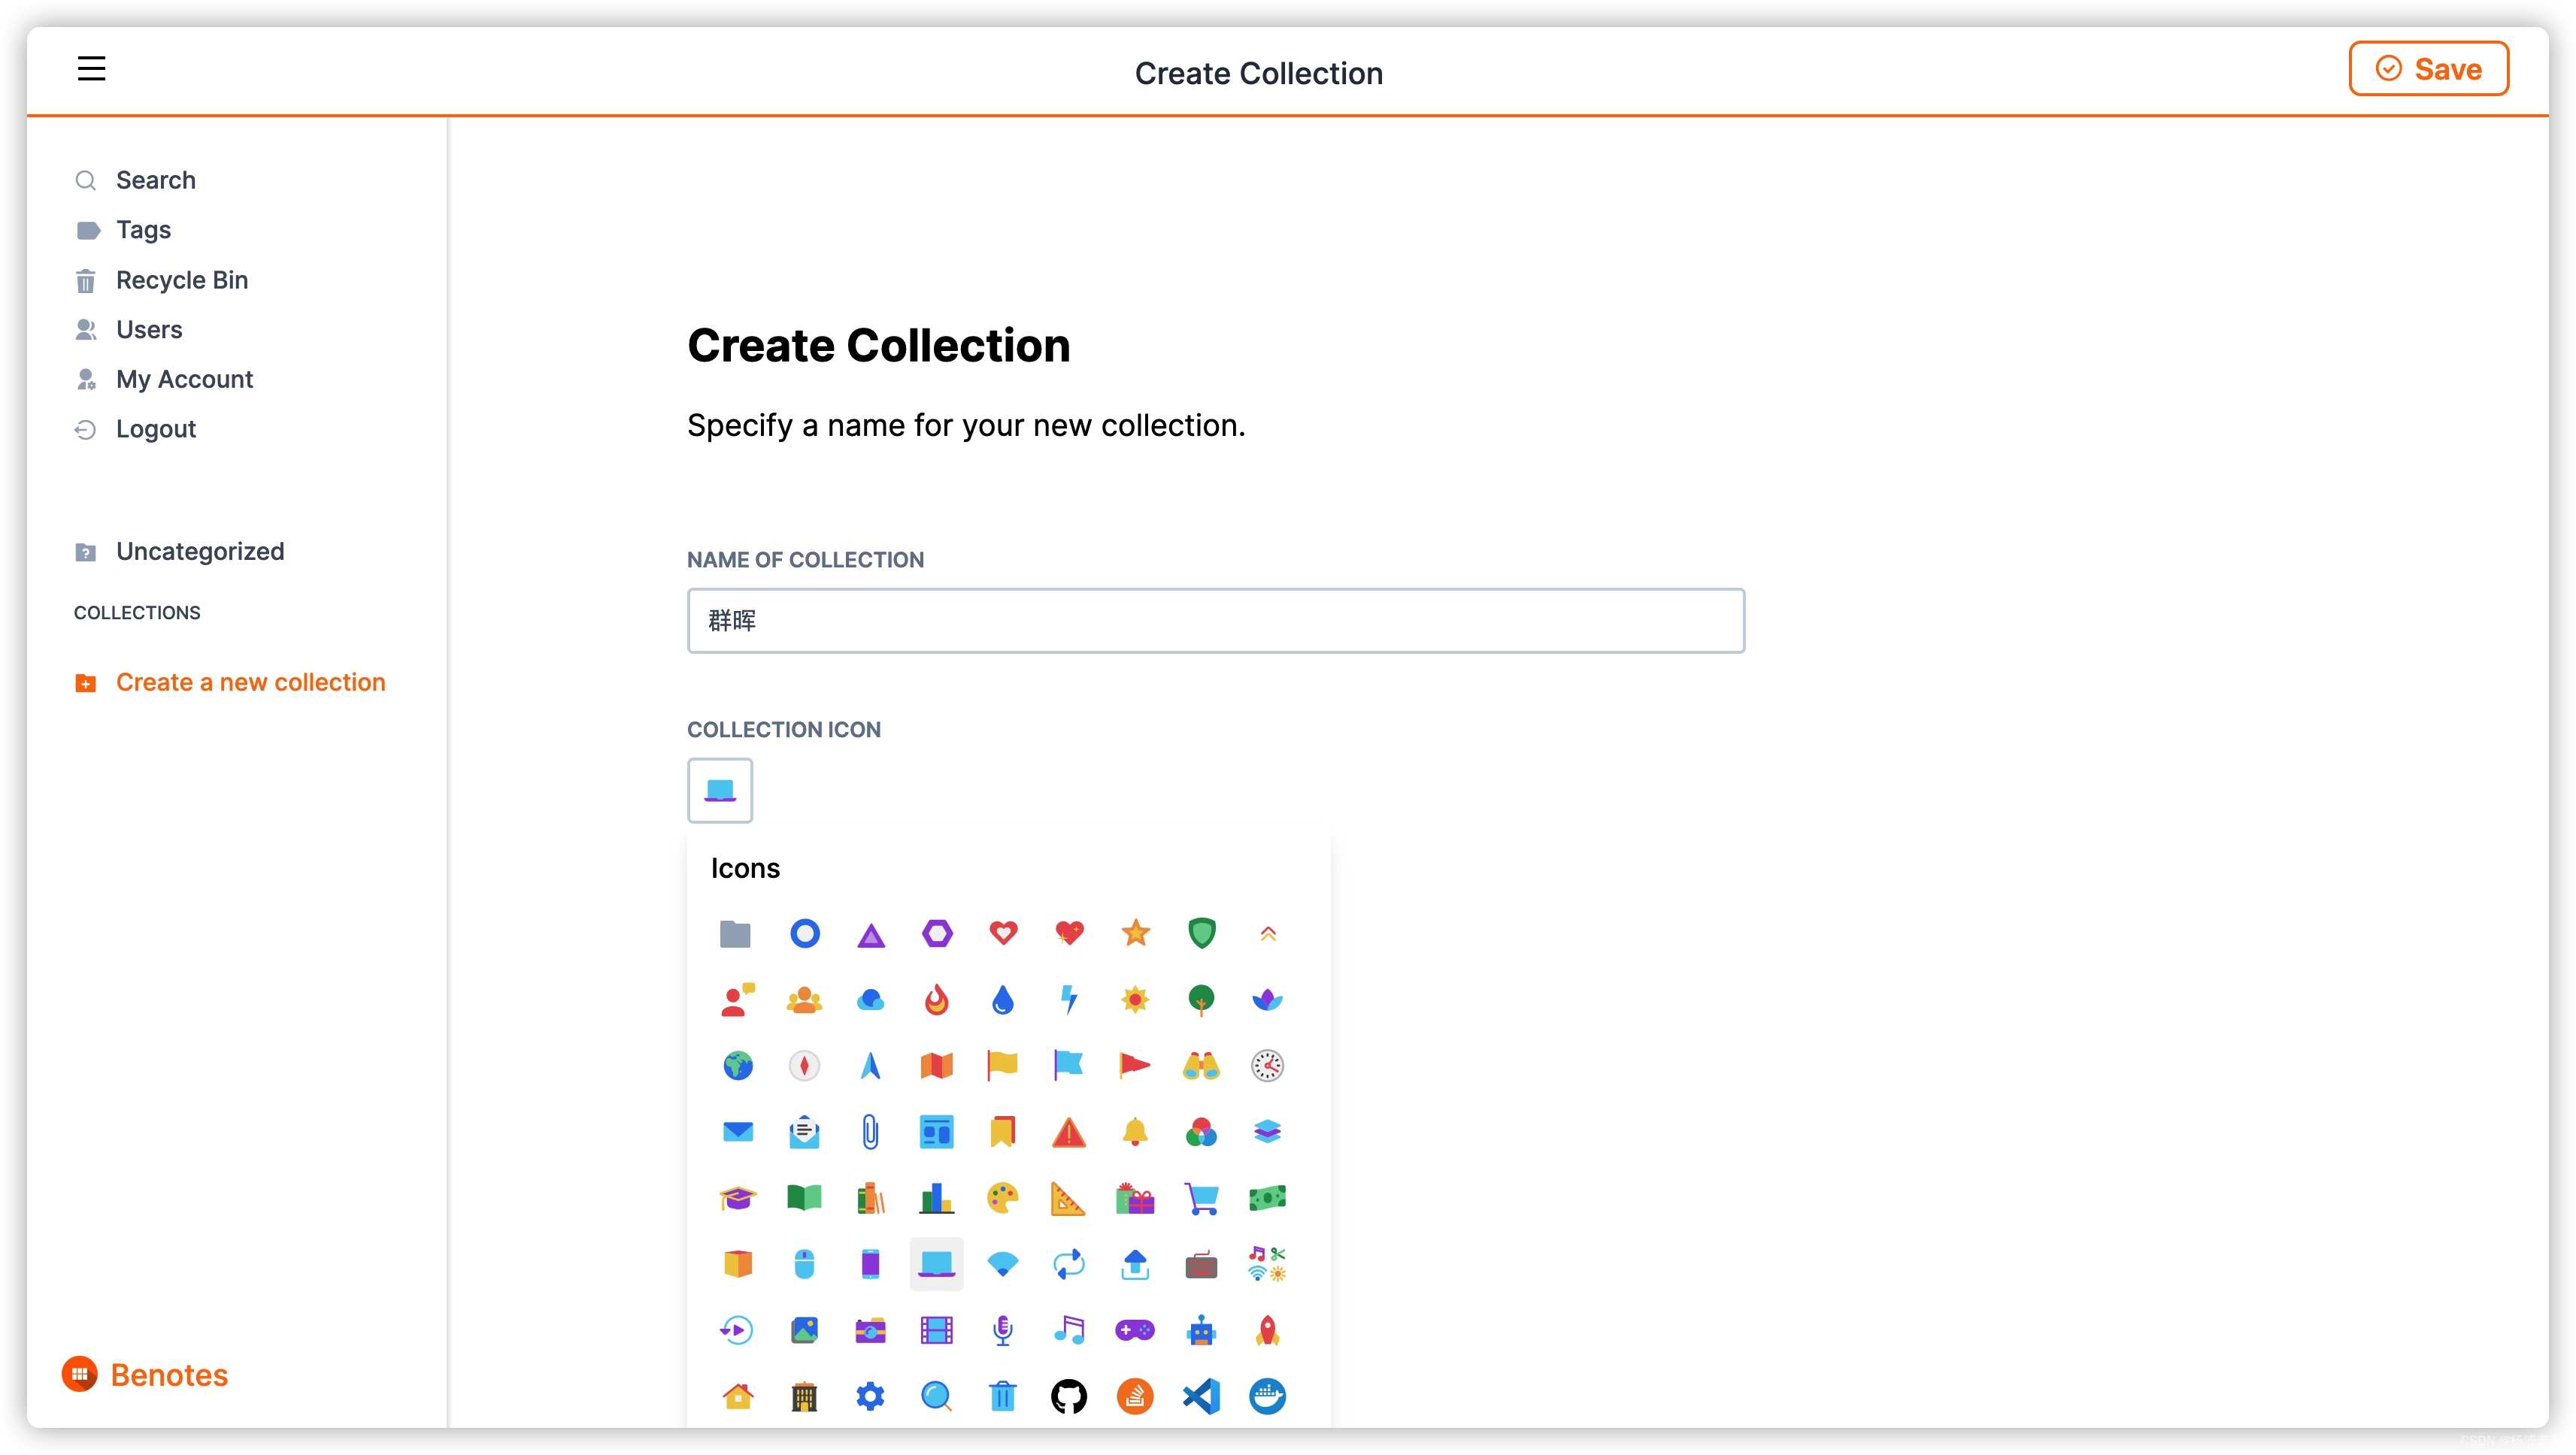Screen dimensions: 2576x1455
Task: Choose the music notes icon
Action: click(1069, 1329)
